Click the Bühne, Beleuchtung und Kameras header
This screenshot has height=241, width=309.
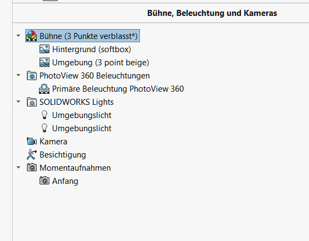[212, 13]
